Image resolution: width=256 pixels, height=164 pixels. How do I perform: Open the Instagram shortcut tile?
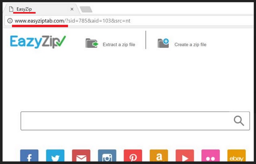[107, 155]
